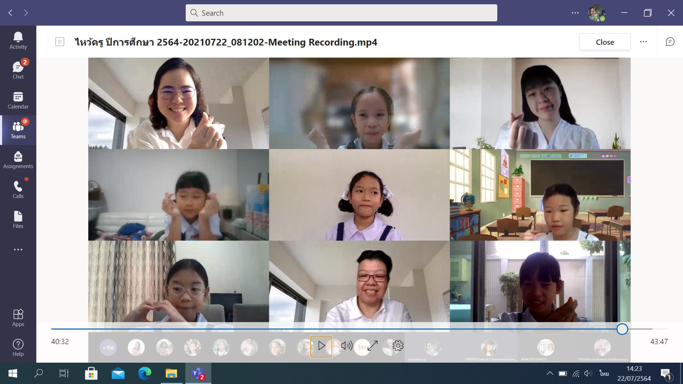Open the battery status icon

[563, 374]
